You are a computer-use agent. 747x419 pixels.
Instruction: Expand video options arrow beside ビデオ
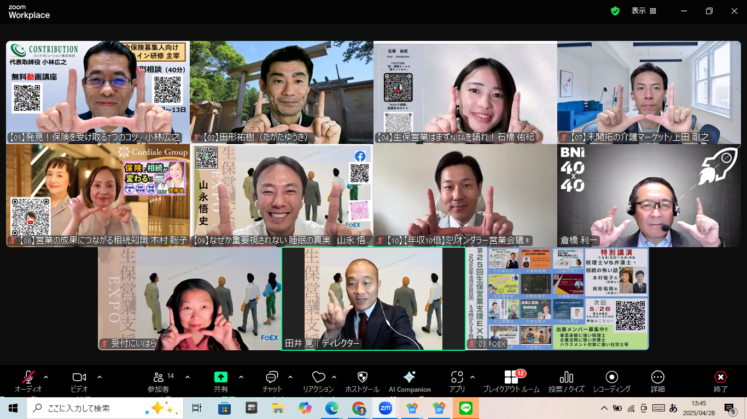100,377
